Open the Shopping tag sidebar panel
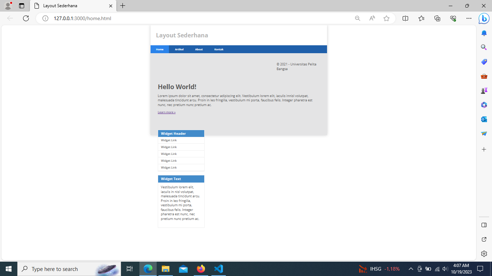The width and height of the screenshot is (492, 276). point(484,61)
